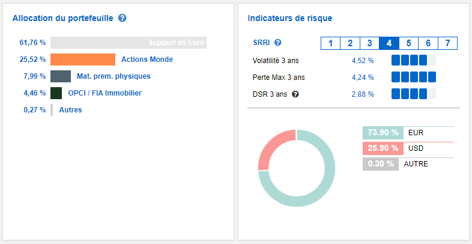Click the Support en Euro bar

129,43
